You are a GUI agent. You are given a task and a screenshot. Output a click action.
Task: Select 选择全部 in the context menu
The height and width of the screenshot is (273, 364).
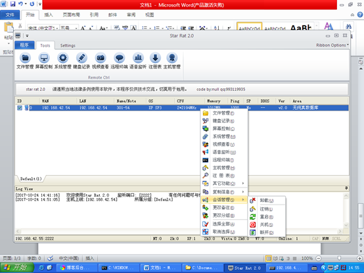click(x=224, y=224)
